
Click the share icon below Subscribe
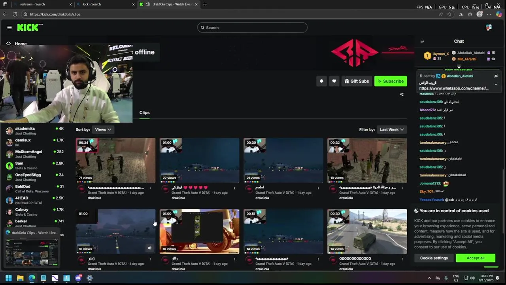pyautogui.click(x=402, y=94)
